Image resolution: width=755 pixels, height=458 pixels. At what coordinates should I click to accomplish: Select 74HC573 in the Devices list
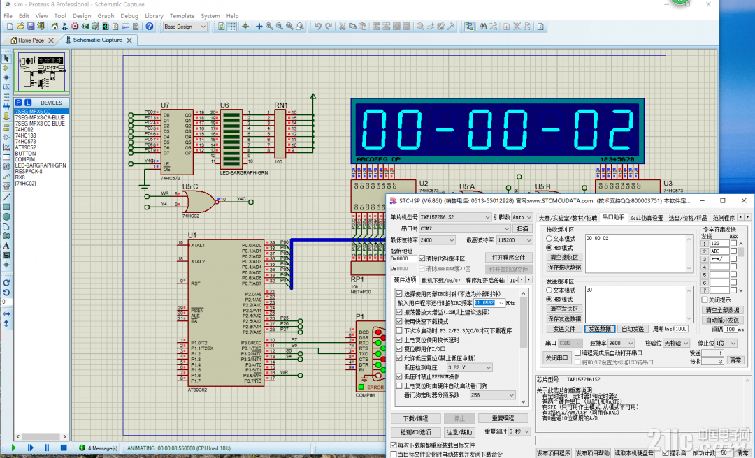(25, 142)
